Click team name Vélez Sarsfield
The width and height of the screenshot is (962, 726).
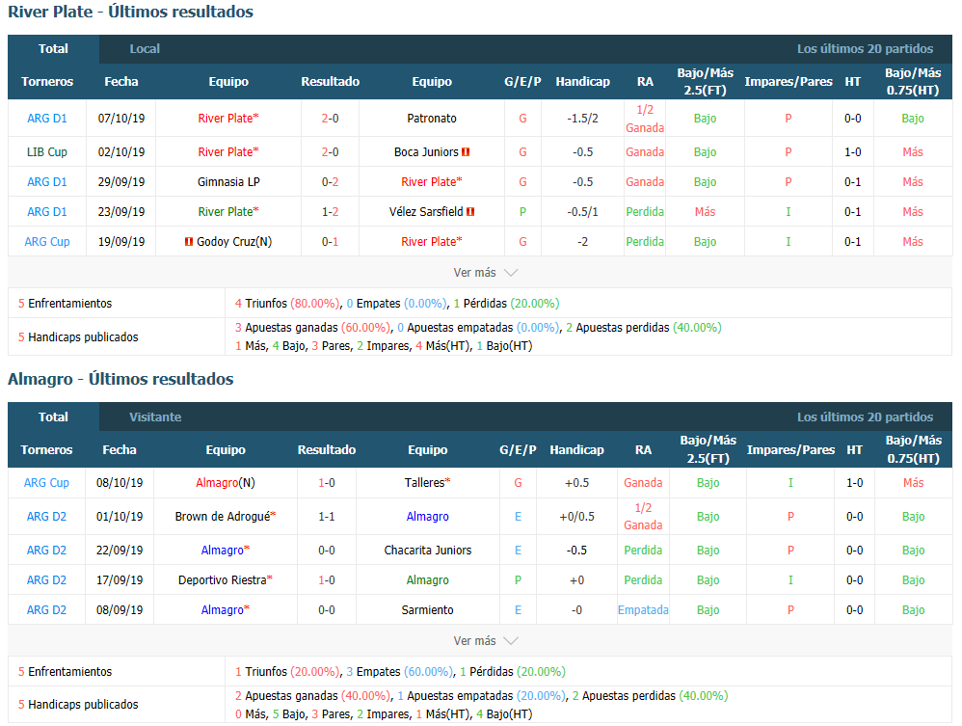426,212
